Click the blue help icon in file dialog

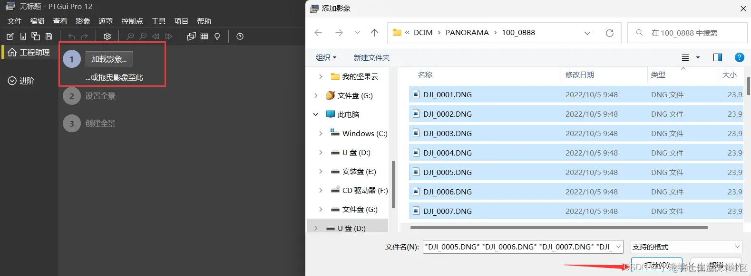(740, 57)
